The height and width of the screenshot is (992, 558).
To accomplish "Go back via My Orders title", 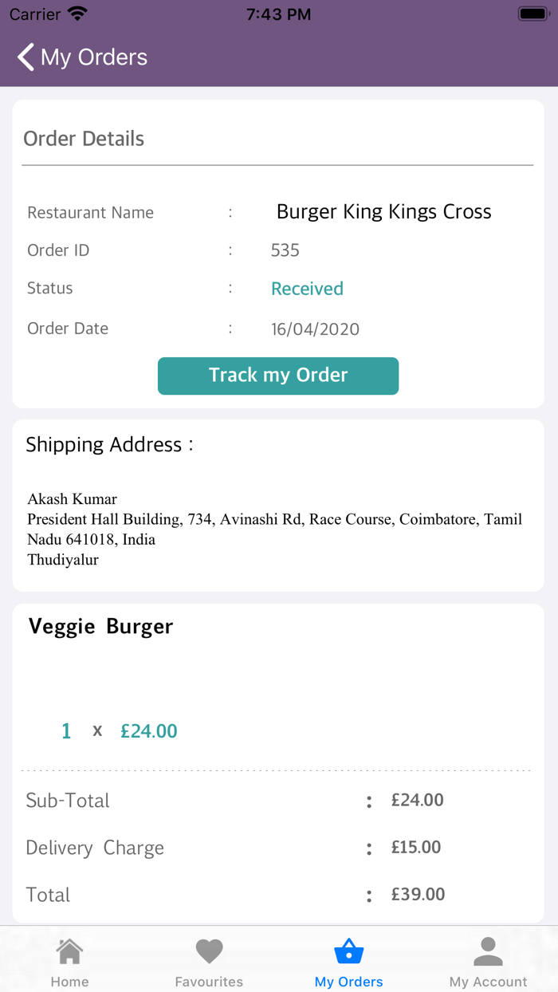I will click(x=94, y=57).
